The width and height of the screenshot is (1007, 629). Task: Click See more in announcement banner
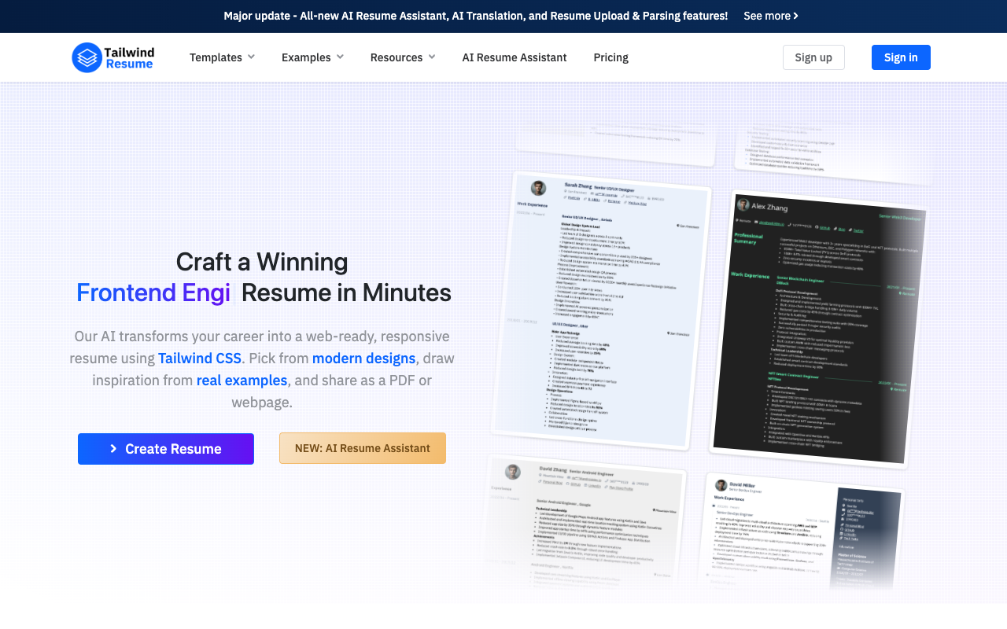coord(771,16)
